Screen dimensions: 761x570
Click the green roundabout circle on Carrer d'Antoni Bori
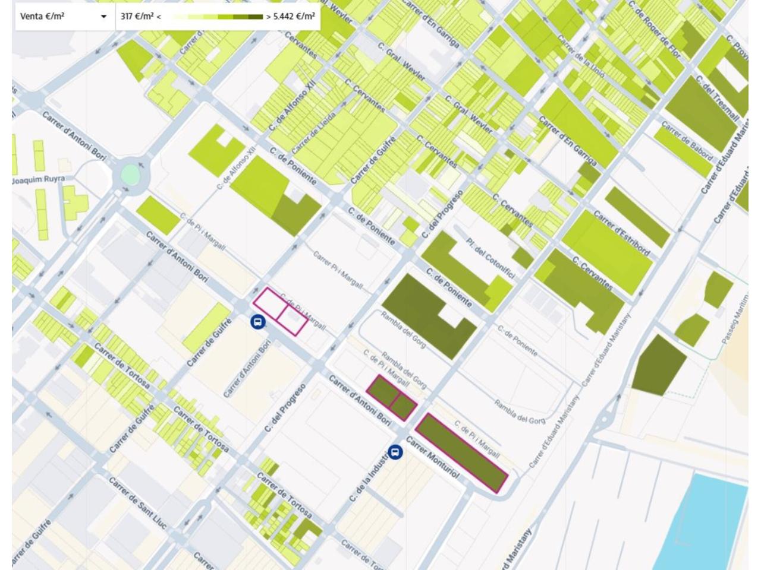[x=130, y=175]
